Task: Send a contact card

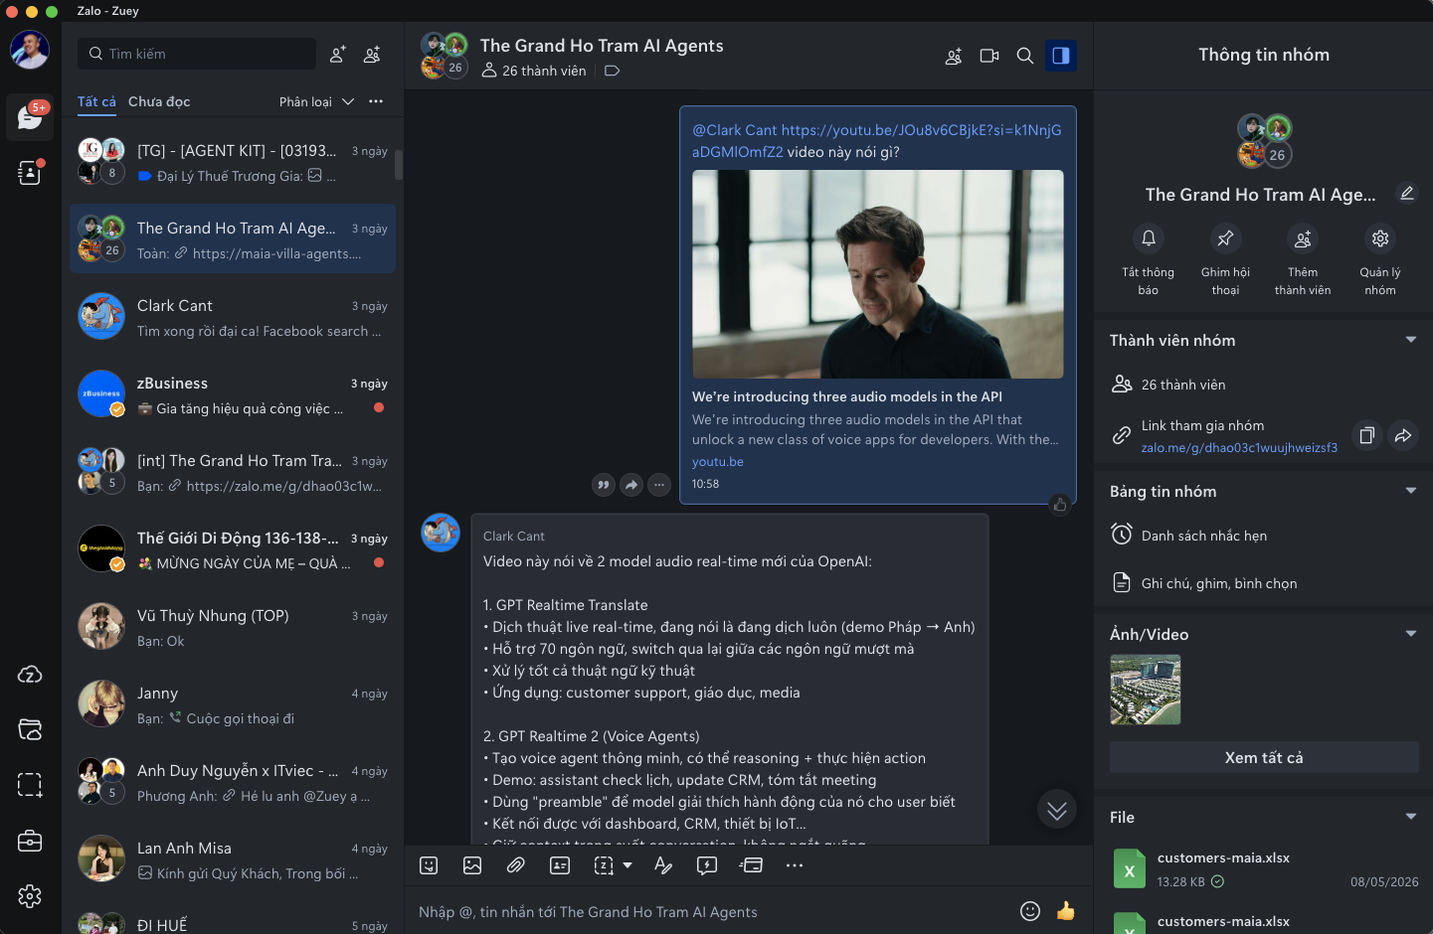Action: click(560, 865)
